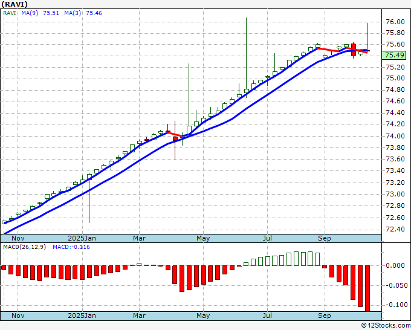Click the 75.51 moving average value
The height and width of the screenshot is (330, 411).
[51, 13]
